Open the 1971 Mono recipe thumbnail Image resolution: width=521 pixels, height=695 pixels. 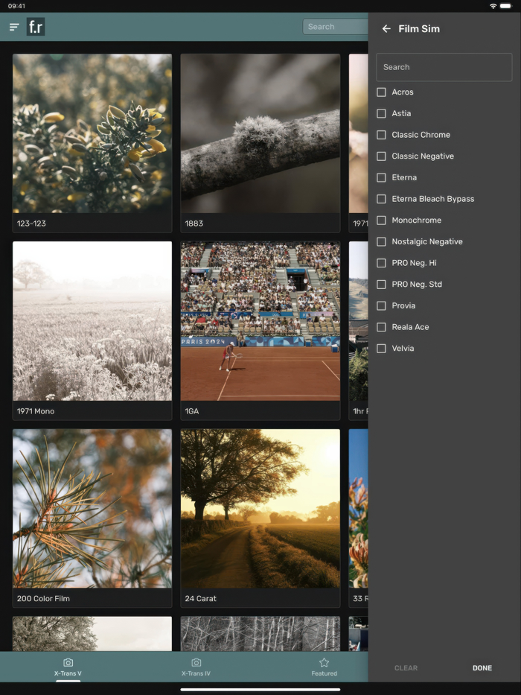tap(92, 321)
